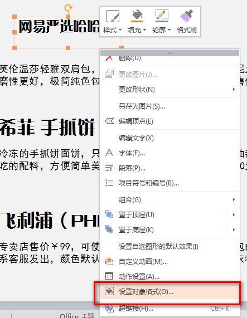
Task: Open 段落(P)... menu entry
Action: (132, 168)
